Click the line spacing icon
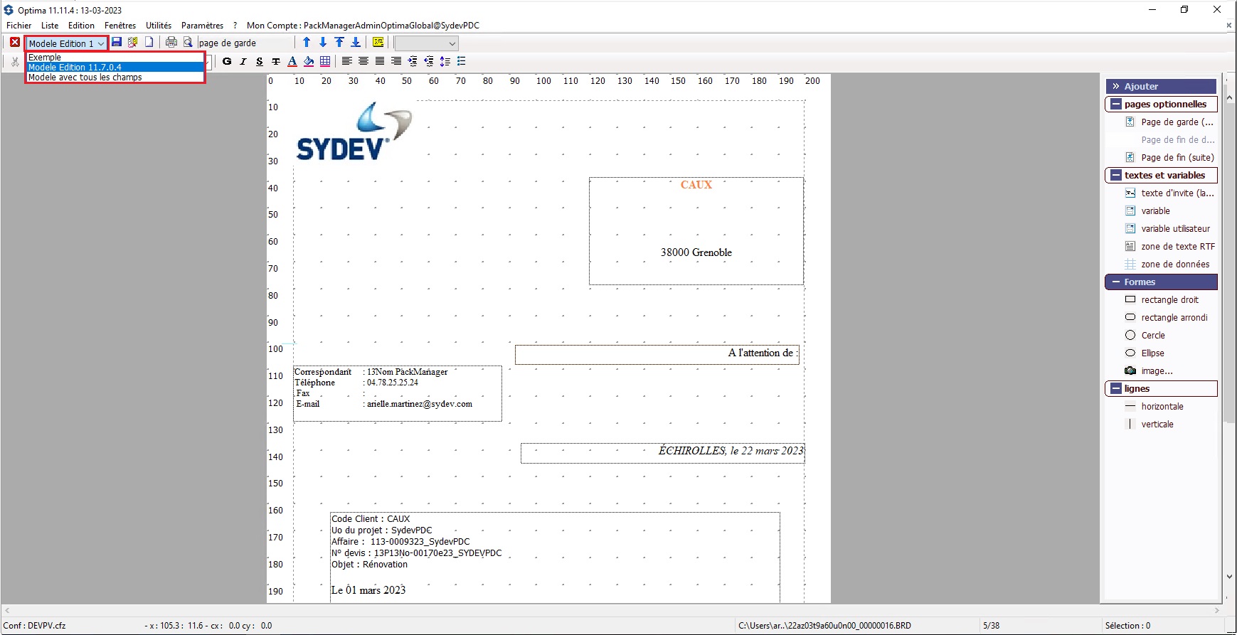Viewport: 1237px width, 635px height. point(445,61)
